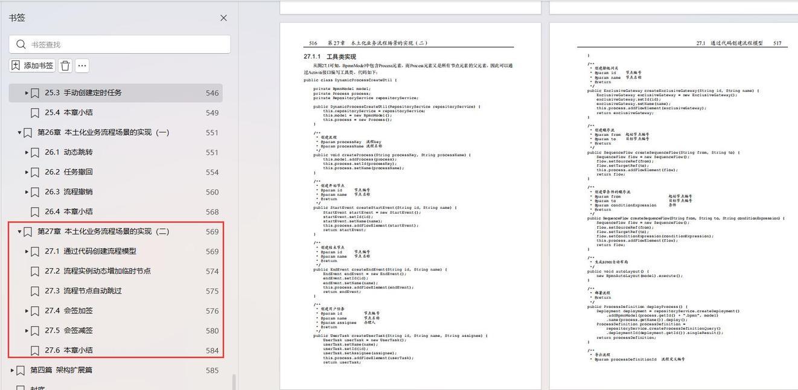Image resolution: width=798 pixels, height=390 pixels.
Task: Click bookmark icon beside 27.4 会签加签
Action: pyautogui.click(x=35, y=311)
